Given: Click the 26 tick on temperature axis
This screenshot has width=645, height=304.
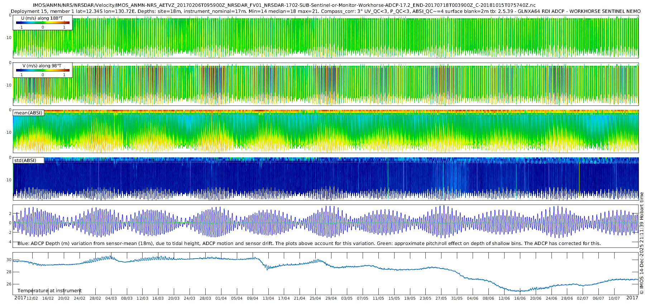Looking at the screenshot, I should click(9, 284).
